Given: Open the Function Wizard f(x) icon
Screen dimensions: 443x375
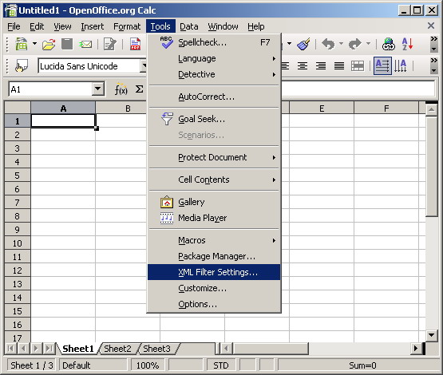Looking at the screenshot, I should point(121,89).
